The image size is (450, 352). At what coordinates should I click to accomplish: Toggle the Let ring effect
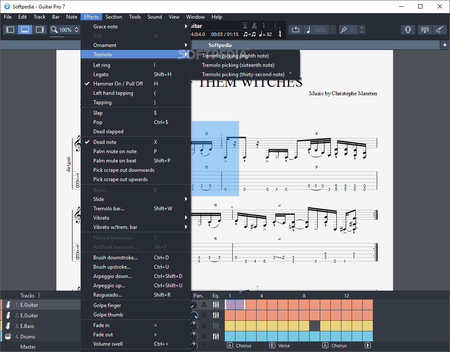tap(136, 65)
